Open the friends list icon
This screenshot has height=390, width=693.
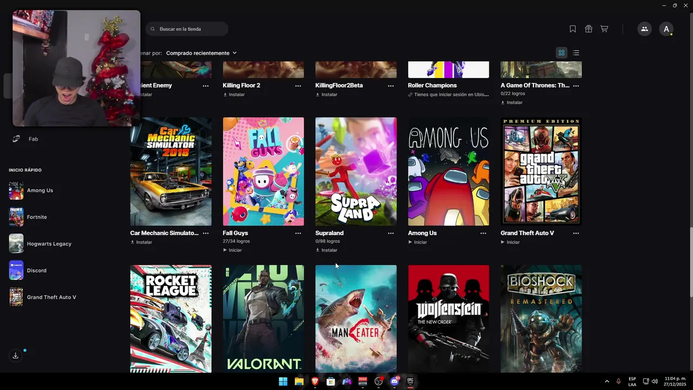point(644,29)
